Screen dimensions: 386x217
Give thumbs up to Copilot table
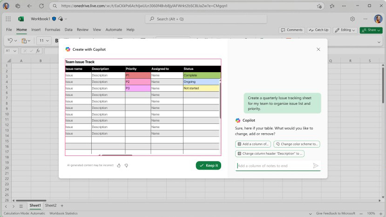pos(119,165)
